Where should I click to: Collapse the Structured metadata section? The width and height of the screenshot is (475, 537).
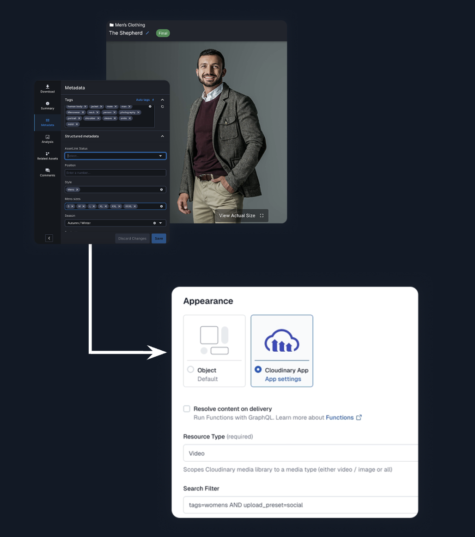(x=162, y=136)
